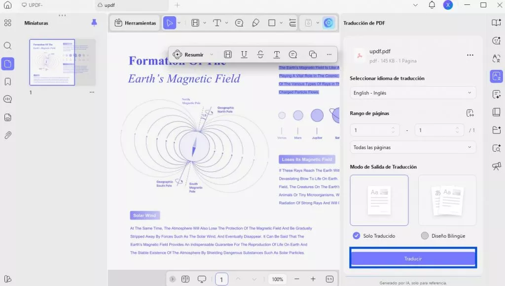This screenshot has width=505, height=286.
Task: Open the attachments paperclip panel
Action: [x=8, y=135]
